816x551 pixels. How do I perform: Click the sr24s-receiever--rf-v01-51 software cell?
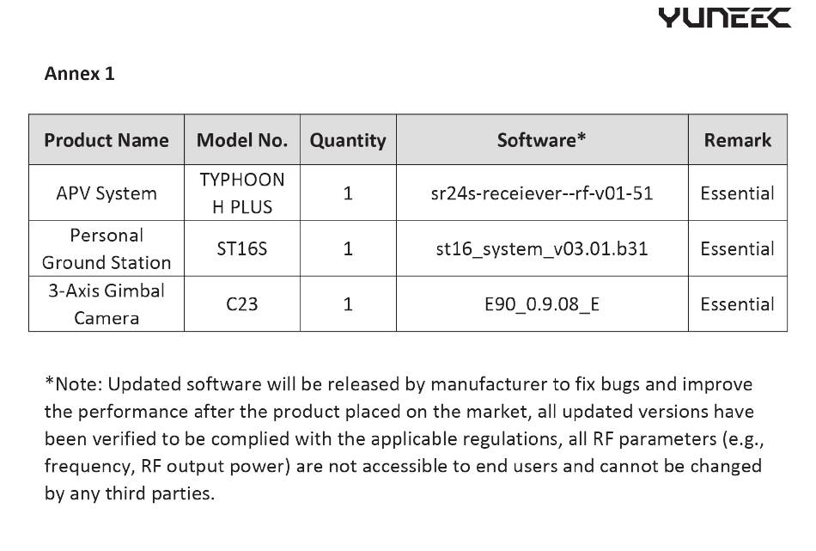pyautogui.click(x=542, y=193)
